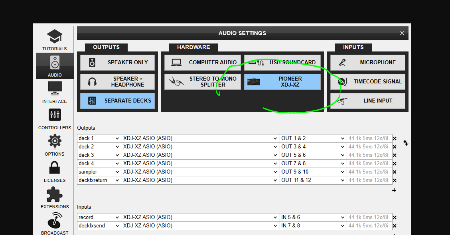Select the Audio settings section

point(55,66)
